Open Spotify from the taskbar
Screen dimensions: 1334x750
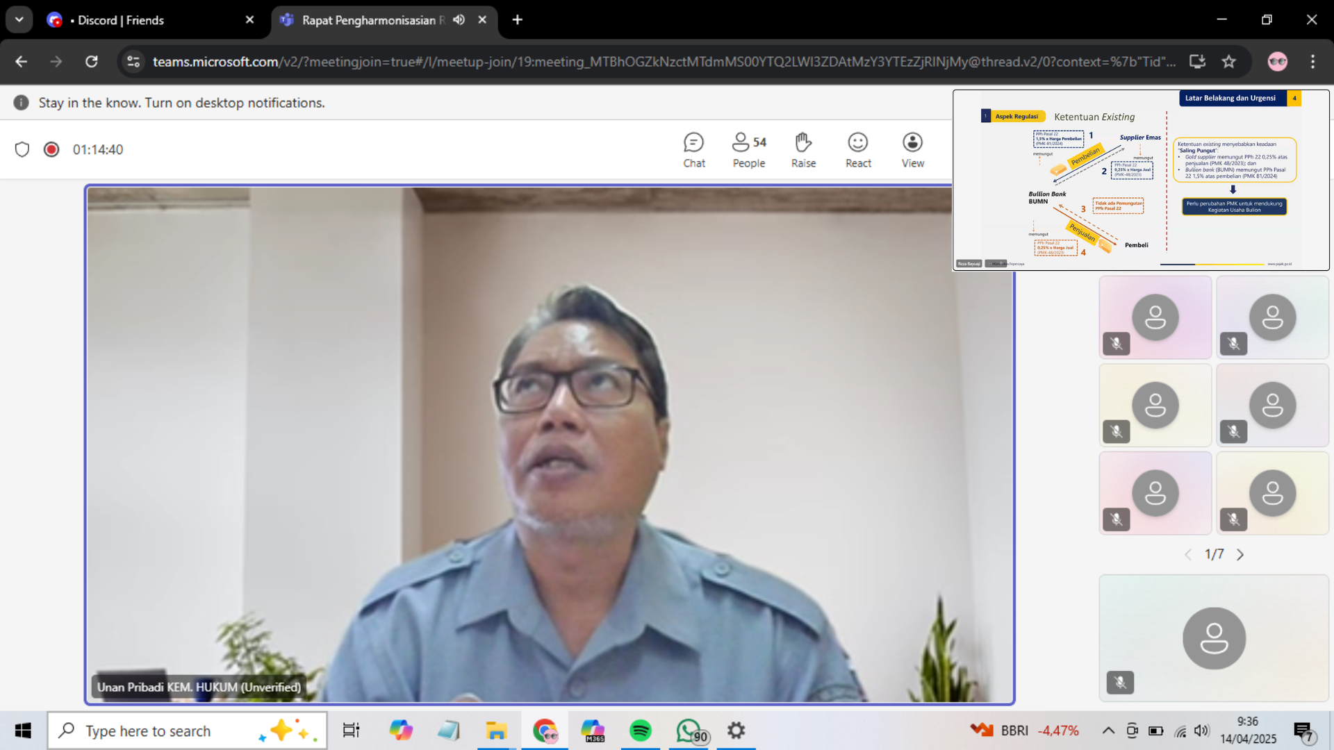pos(641,731)
